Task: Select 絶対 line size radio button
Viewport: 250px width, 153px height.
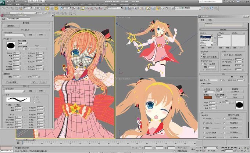Action: [x=202, y=54]
